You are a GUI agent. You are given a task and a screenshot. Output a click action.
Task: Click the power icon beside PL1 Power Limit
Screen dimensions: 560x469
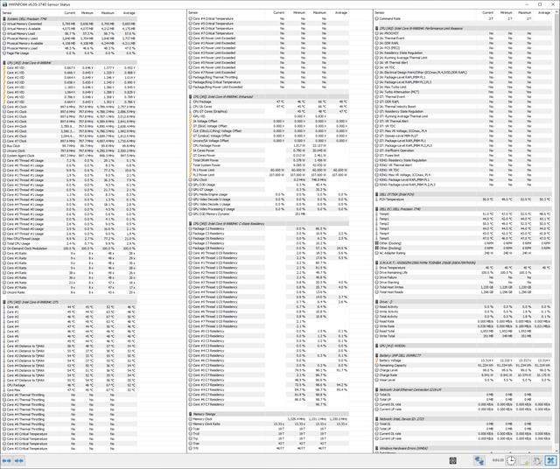pyautogui.click(x=191, y=170)
